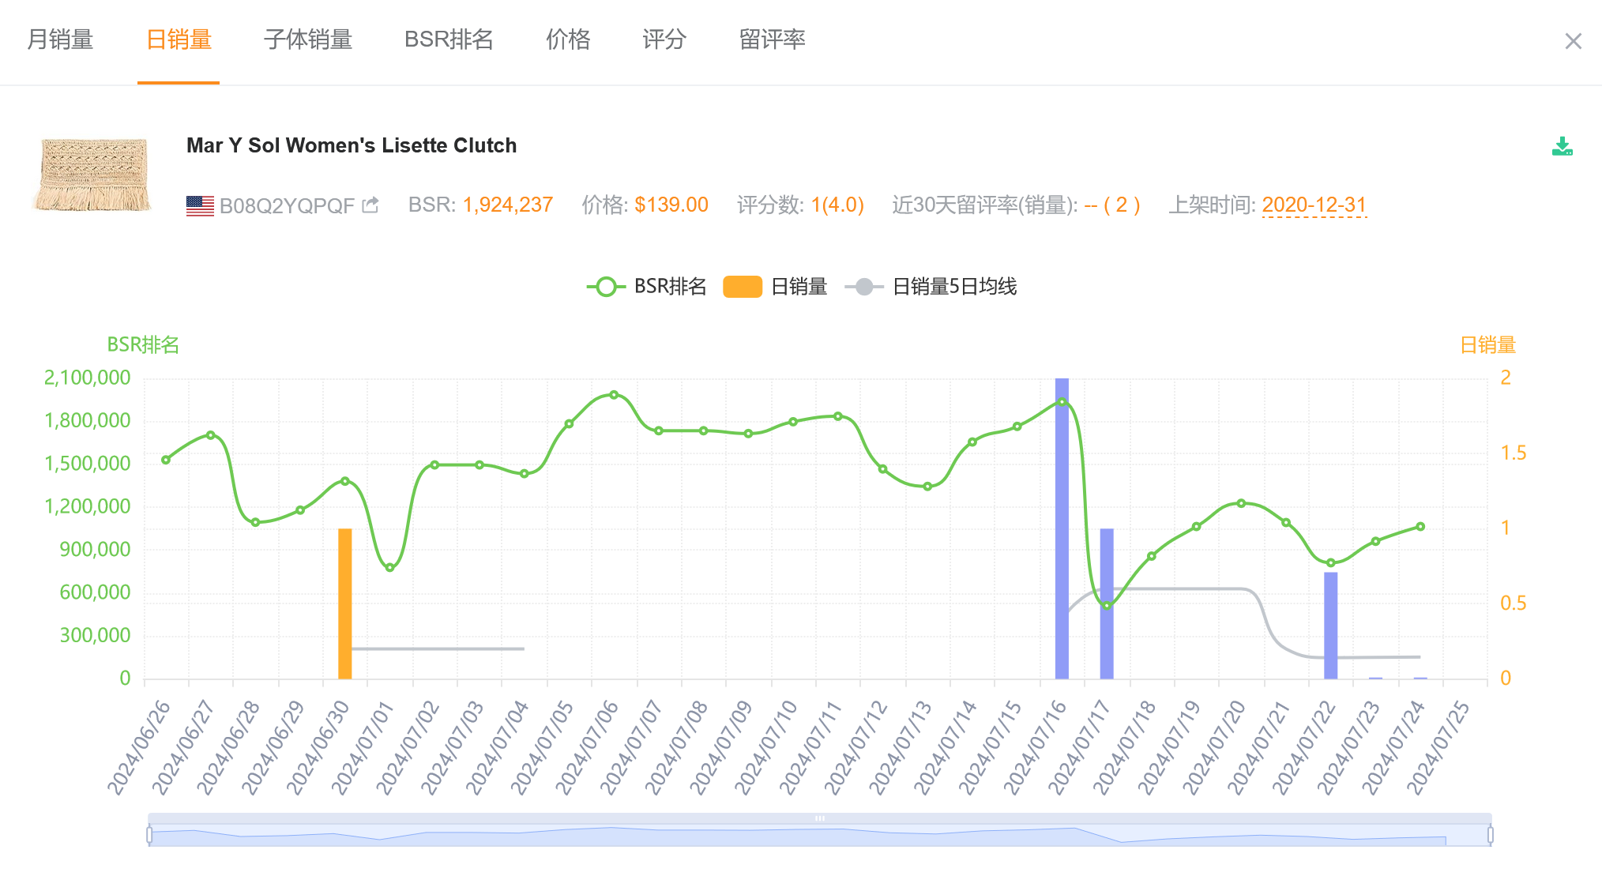Switch to 子体销量 tab

point(307,39)
